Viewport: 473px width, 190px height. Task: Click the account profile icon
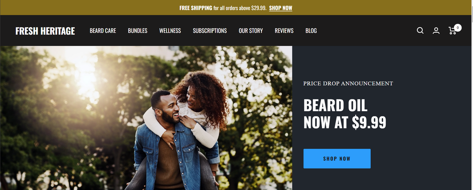pyautogui.click(x=436, y=30)
